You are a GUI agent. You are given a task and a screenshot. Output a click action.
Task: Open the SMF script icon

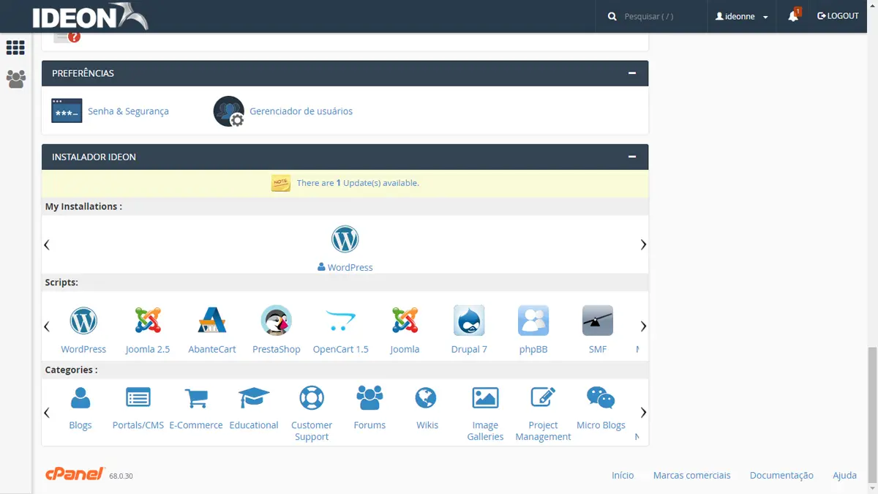tap(597, 321)
